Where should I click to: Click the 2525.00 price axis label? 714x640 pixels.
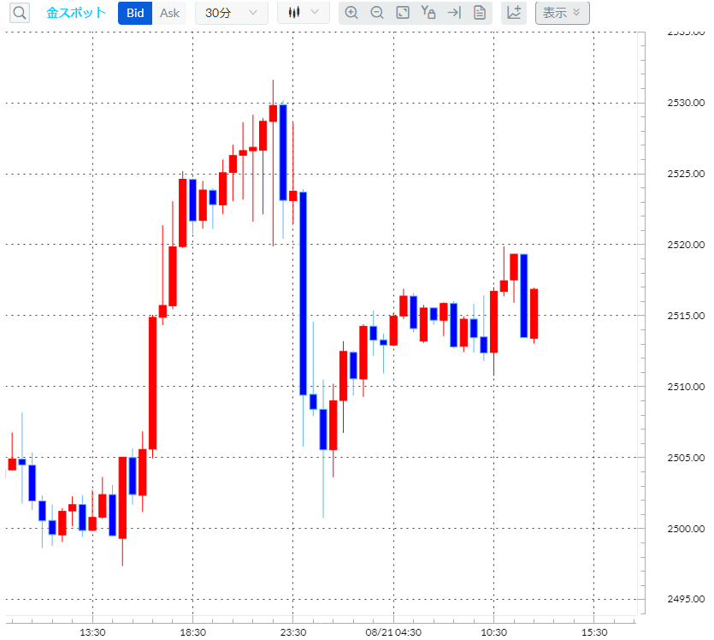coord(686,174)
